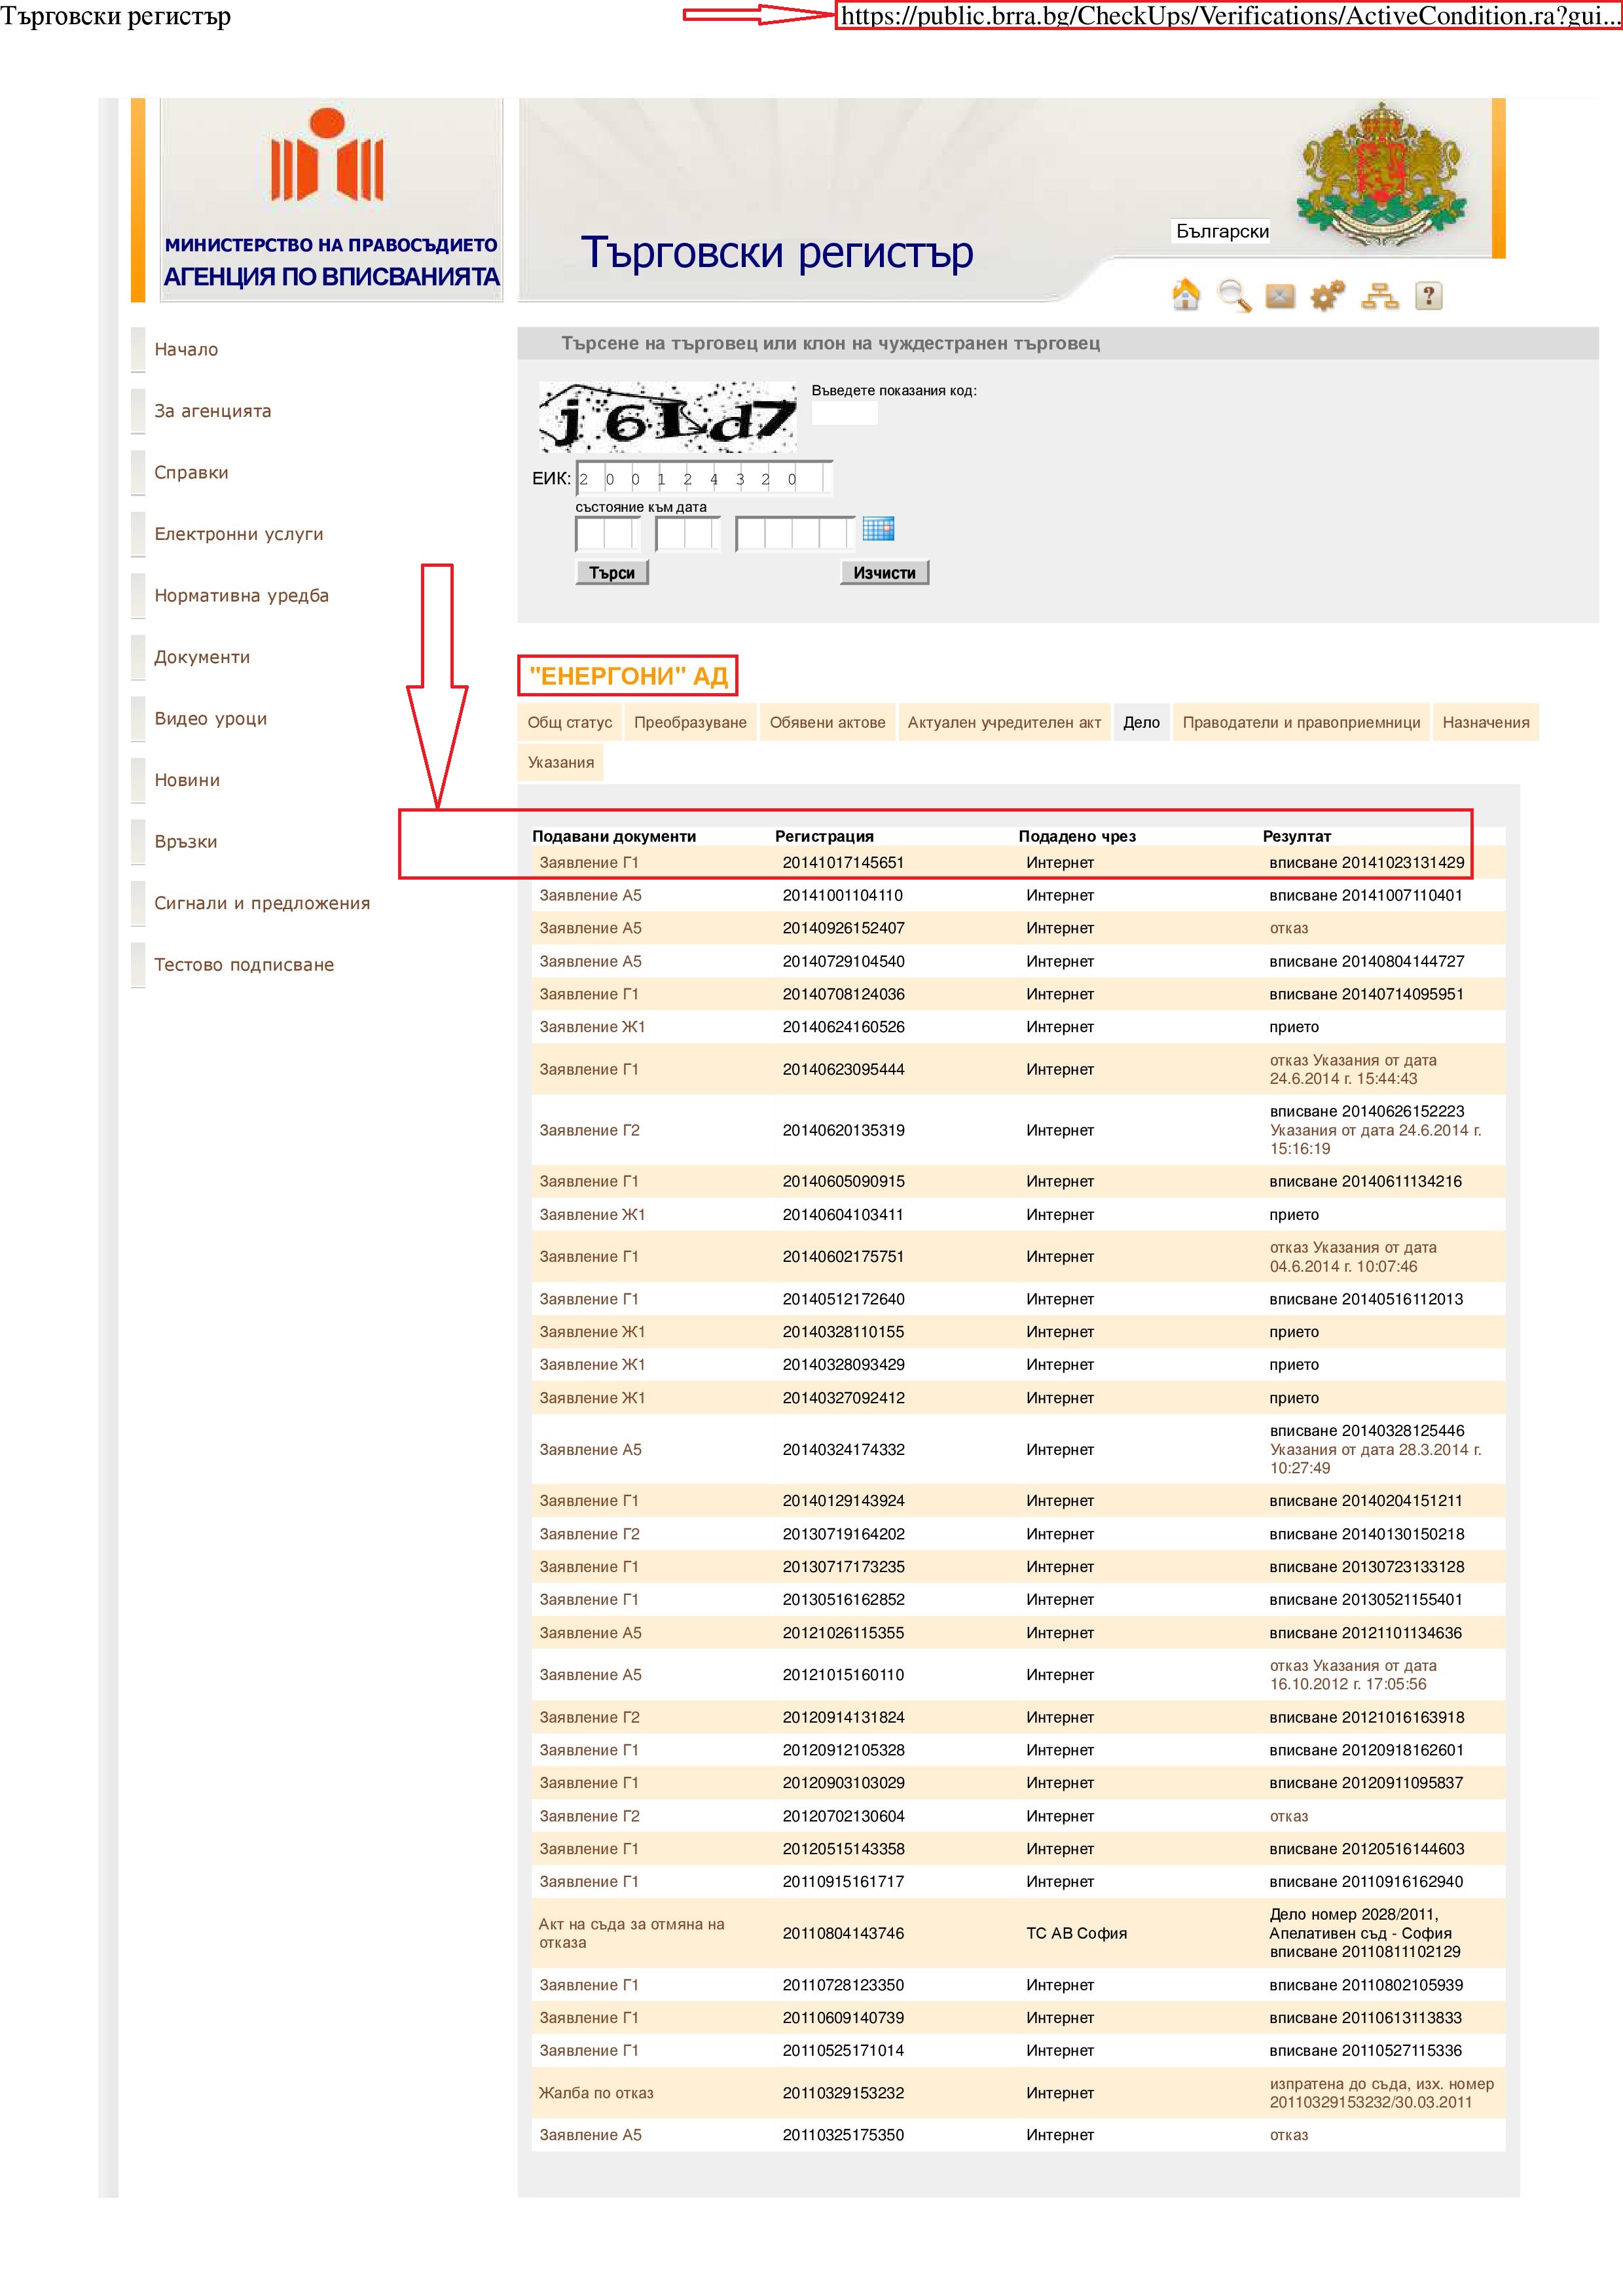Open Справки in left menu

pos(191,473)
